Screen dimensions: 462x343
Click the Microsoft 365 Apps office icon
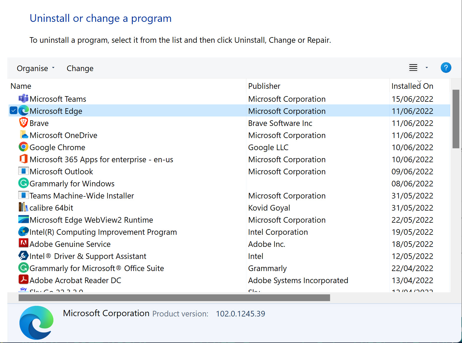23,159
